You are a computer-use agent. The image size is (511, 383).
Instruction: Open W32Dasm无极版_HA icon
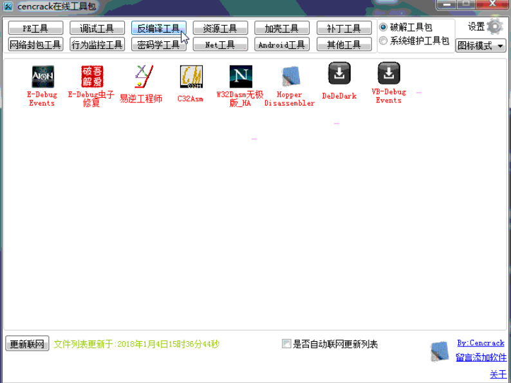[241, 77]
